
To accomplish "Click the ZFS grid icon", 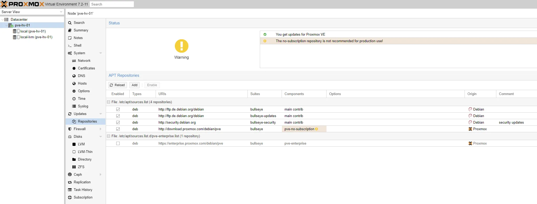I will (74, 167).
